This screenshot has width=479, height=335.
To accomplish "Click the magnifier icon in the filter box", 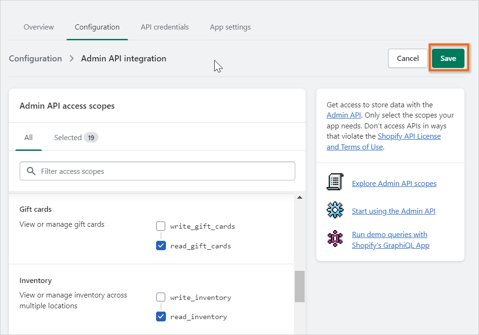I will [x=31, y=171].
